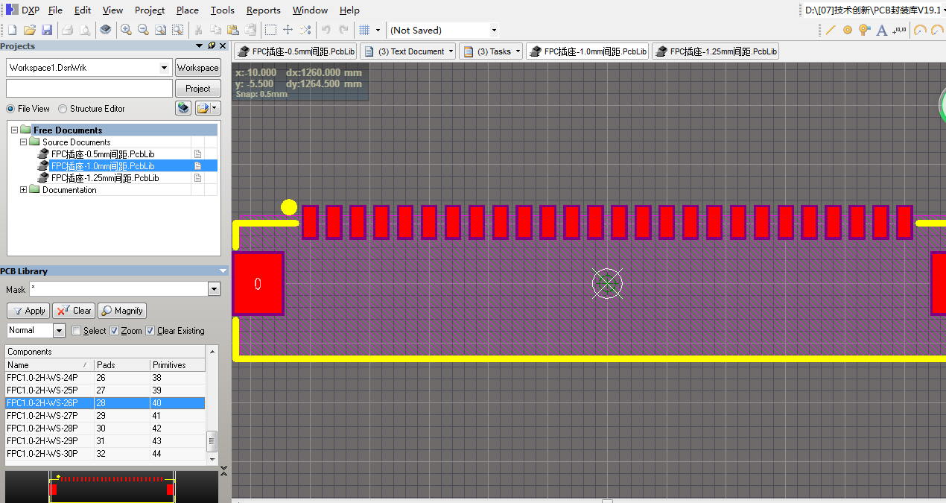Fit the document with the zoom-fit icon
The image size is (946, 503).
click(x=160, y=30)
